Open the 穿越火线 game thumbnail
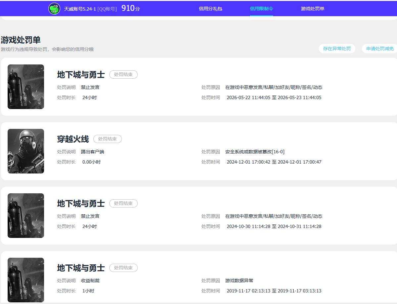This screenshot has height=304, width=397. tap(26, 151)
